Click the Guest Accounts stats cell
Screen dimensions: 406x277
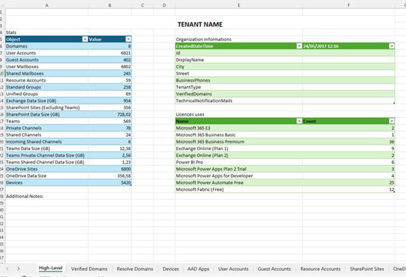[x=47, y=60]
